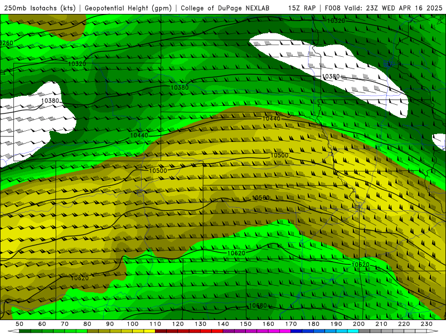This screenshot has width=446, height=334.
Task: Click the color bar value 100
Action: click(x=133, y=324)
